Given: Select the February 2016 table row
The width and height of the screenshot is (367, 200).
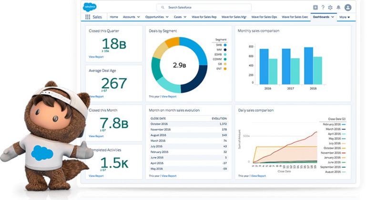Looking at the screenshot, I should point(188,152).
